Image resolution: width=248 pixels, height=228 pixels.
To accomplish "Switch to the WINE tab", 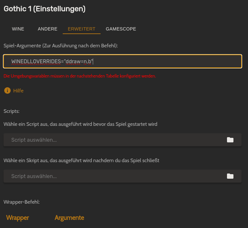I will click(18, 29).
